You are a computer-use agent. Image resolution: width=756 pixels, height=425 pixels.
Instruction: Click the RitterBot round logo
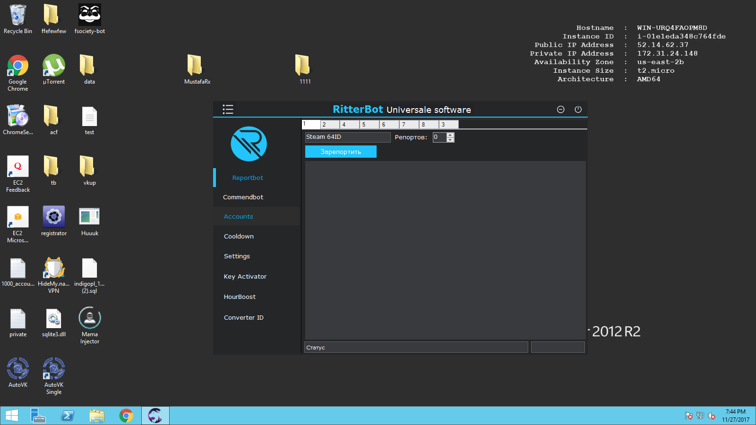point(249,144)
